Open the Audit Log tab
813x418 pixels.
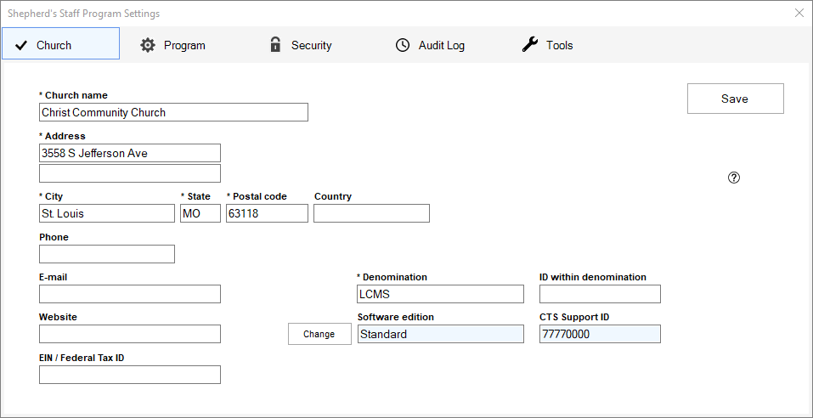440,45
